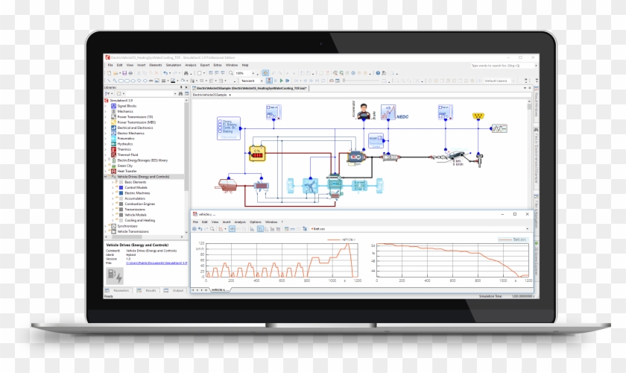Click the New document icon in toolbar

point(109,73)
